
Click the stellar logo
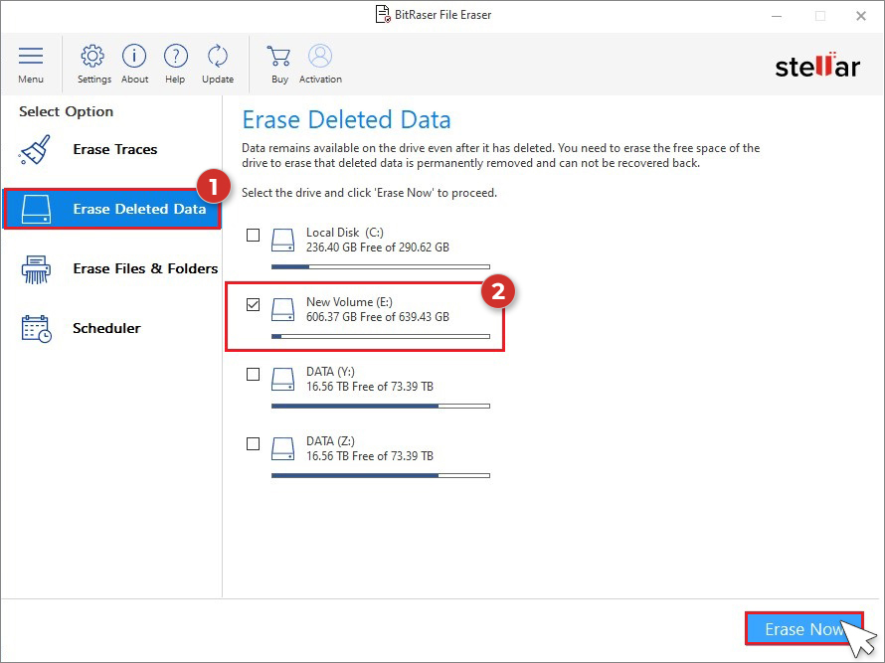(817, 66)
